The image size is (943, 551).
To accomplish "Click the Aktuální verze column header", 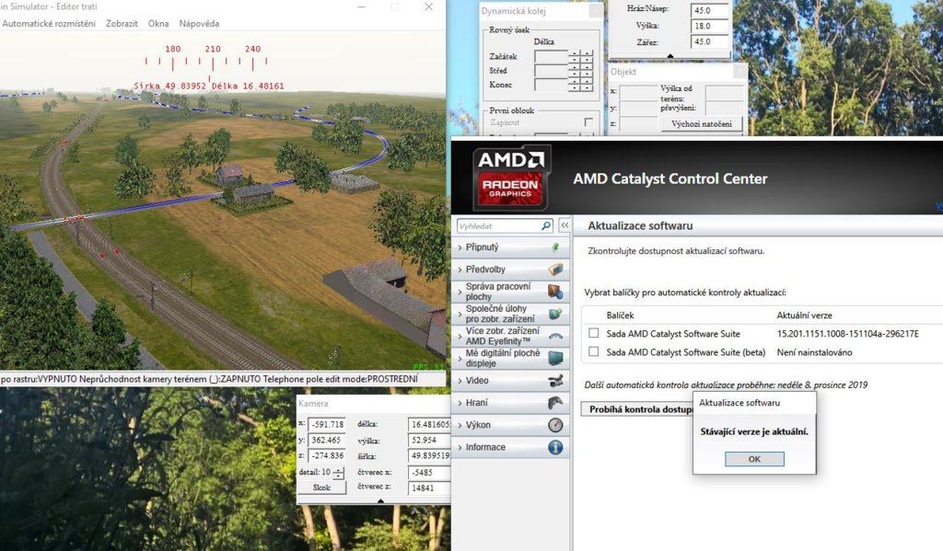I will (x=804, y=315).
